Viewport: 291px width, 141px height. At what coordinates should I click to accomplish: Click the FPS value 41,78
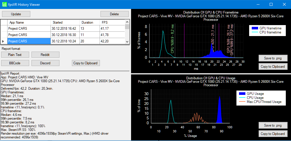[x=113, y=35]
